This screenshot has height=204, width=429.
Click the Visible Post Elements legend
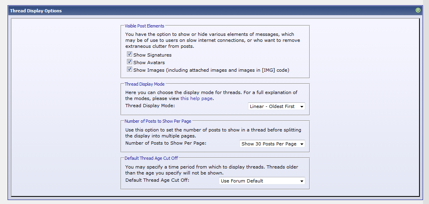pos(144,26)
